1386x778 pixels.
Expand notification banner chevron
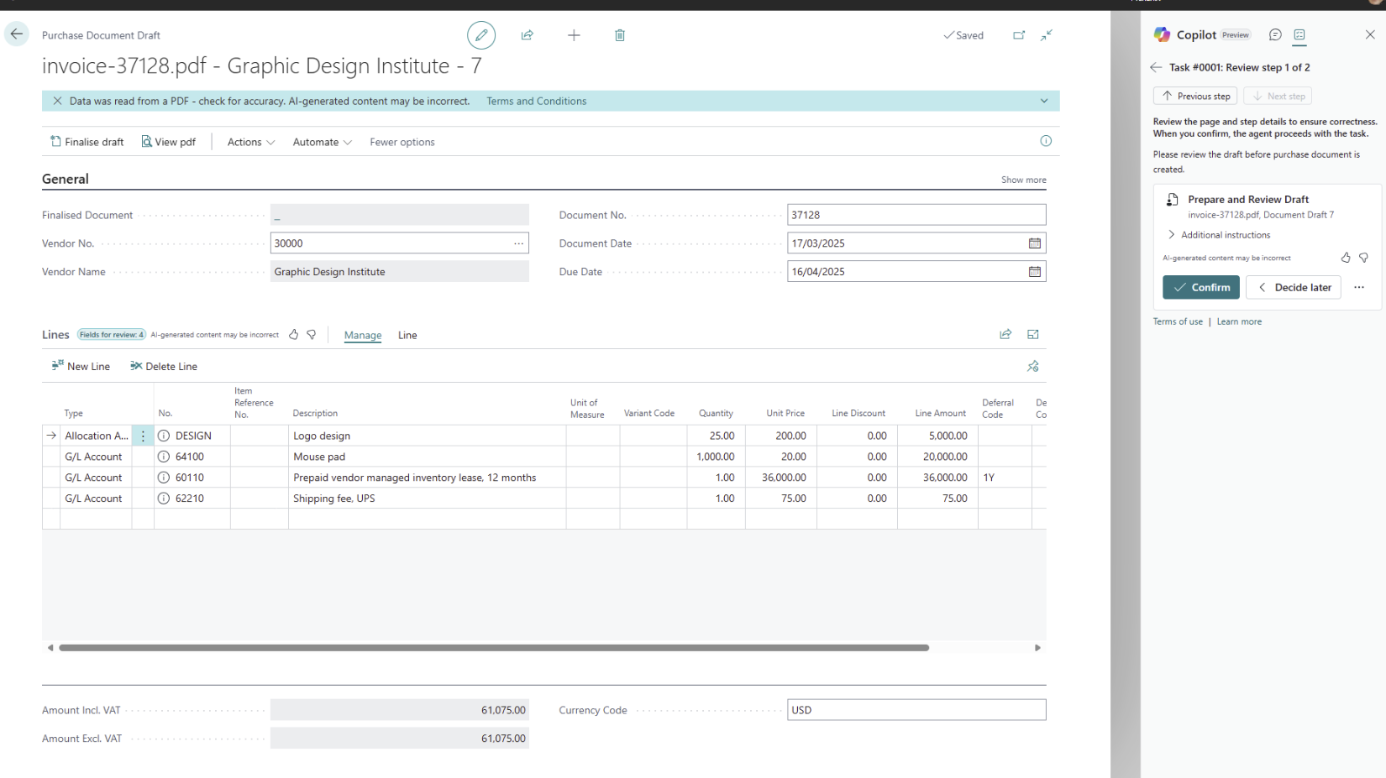[x=1044, y=101]
